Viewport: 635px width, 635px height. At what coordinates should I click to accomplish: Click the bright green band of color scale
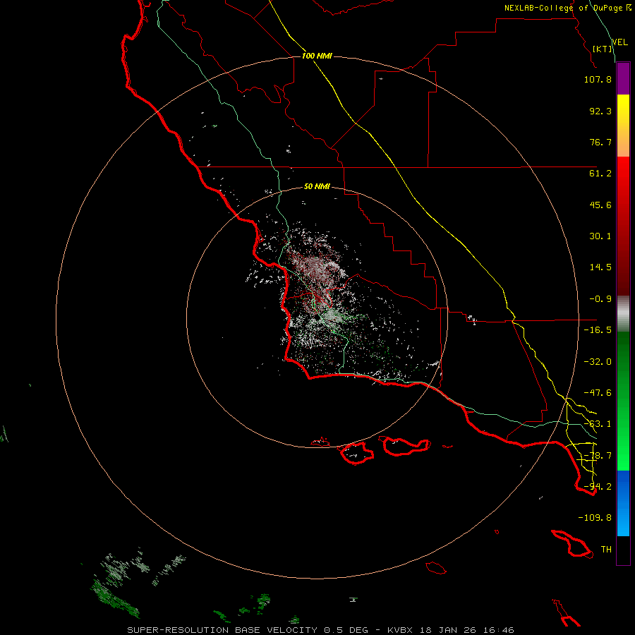pos(623,401)
